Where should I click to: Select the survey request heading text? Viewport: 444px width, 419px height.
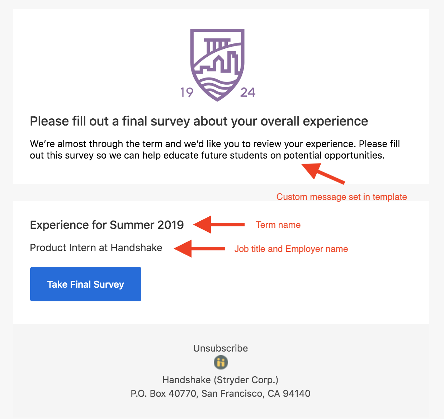(199, 121)
